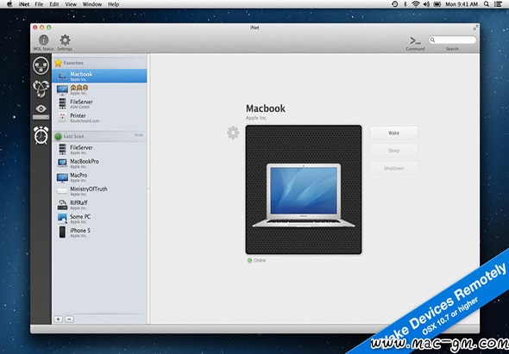This screenshot has height=354, width=509.
Task: Click into the Search field
Action: (452, 40)
